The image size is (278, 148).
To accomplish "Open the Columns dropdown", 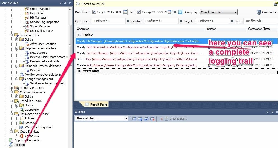I will (x=267, y=12).
